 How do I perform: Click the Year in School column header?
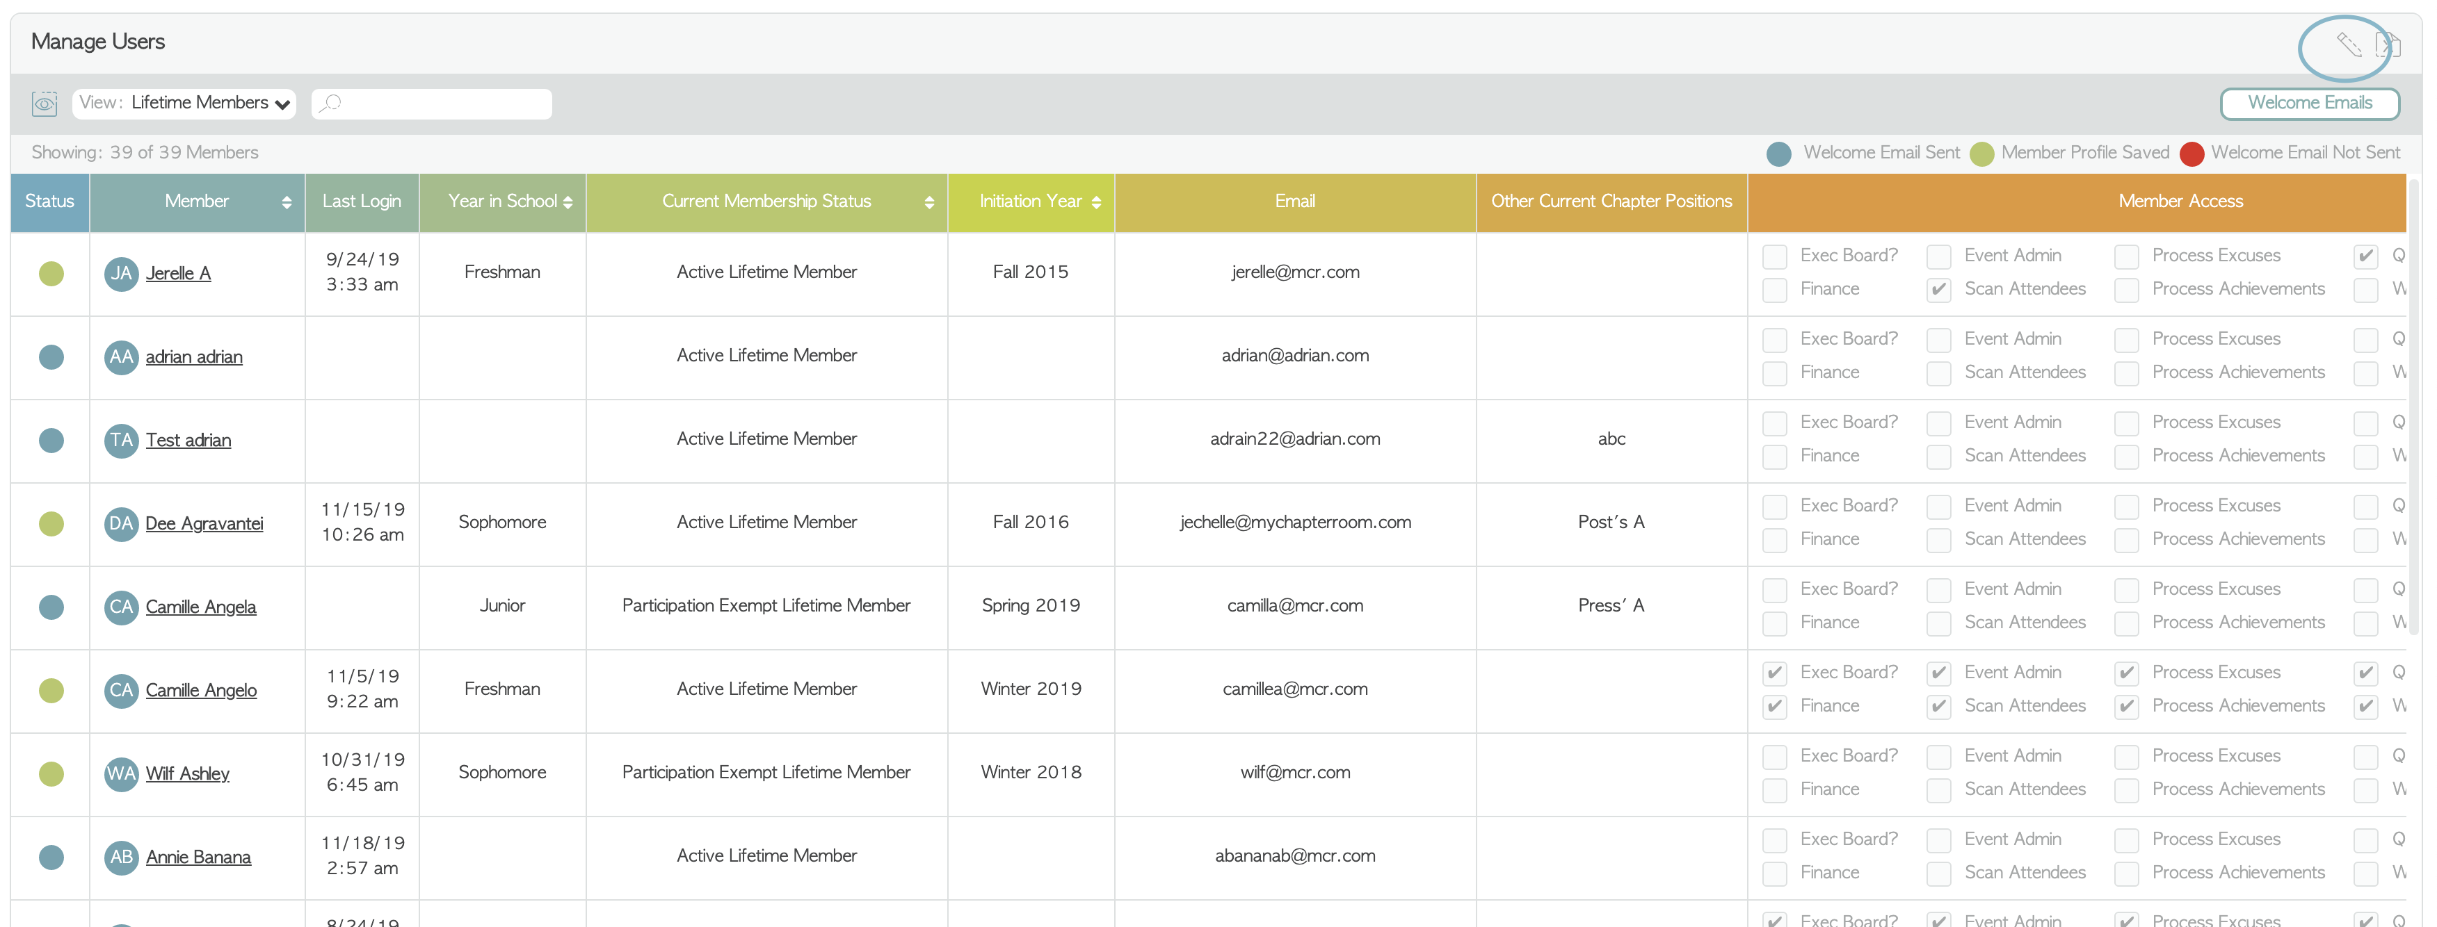[502, 202]
